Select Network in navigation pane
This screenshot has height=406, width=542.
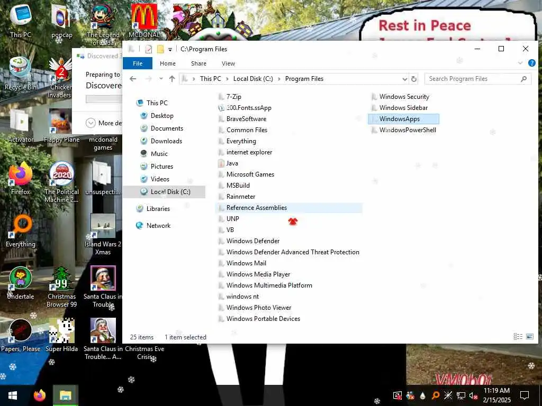pos(158,226)
